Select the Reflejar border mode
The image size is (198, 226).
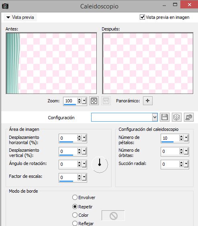[75, 223]
